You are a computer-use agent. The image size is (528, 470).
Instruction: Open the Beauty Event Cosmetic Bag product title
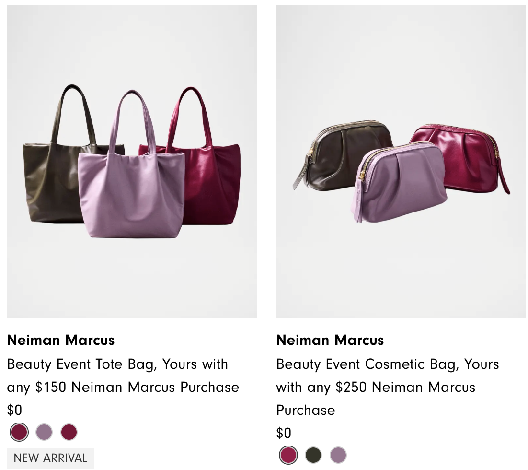tap(387, 387)
